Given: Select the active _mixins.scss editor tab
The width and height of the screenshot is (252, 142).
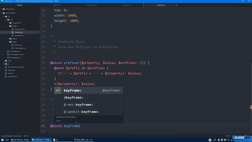Looking at the screenshot, I should 161,5.
